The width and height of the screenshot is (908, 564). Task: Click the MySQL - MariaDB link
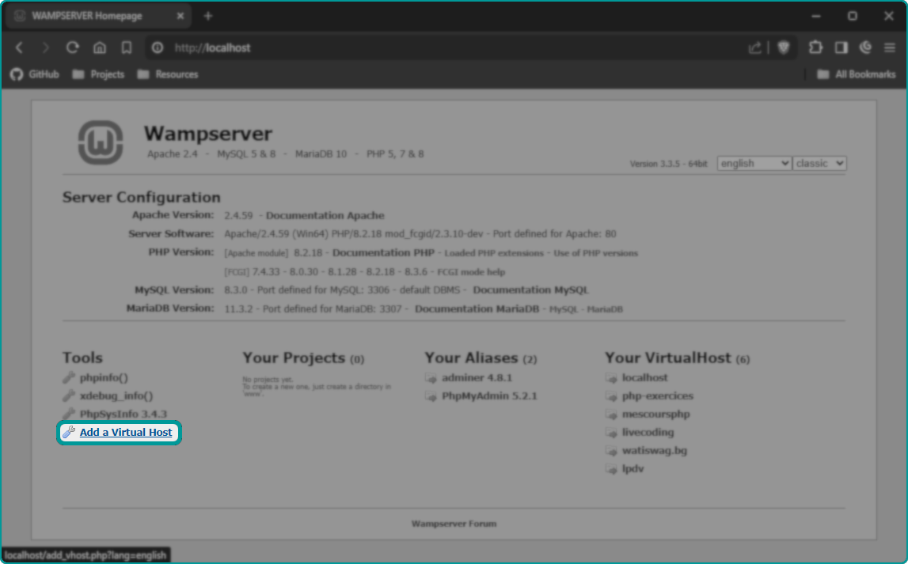(586, 309)
